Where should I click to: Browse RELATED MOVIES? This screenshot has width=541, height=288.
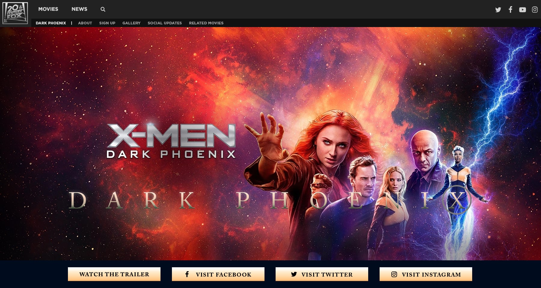pyautogui.click(x=206, y=23)
